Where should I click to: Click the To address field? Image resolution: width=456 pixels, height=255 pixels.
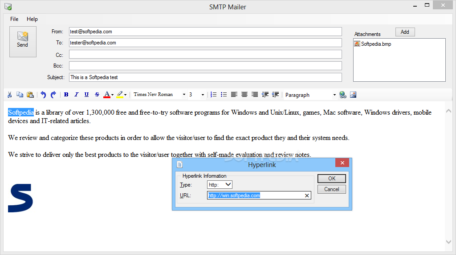point(205,43)
